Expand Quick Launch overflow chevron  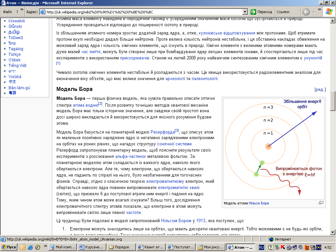point(45,246)
